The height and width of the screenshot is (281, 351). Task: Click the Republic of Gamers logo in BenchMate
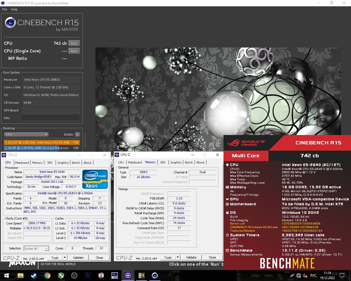coord(246,143)
